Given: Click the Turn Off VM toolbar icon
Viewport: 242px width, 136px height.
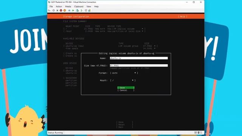Looking at the screenshot, I should tap(57, 11).
